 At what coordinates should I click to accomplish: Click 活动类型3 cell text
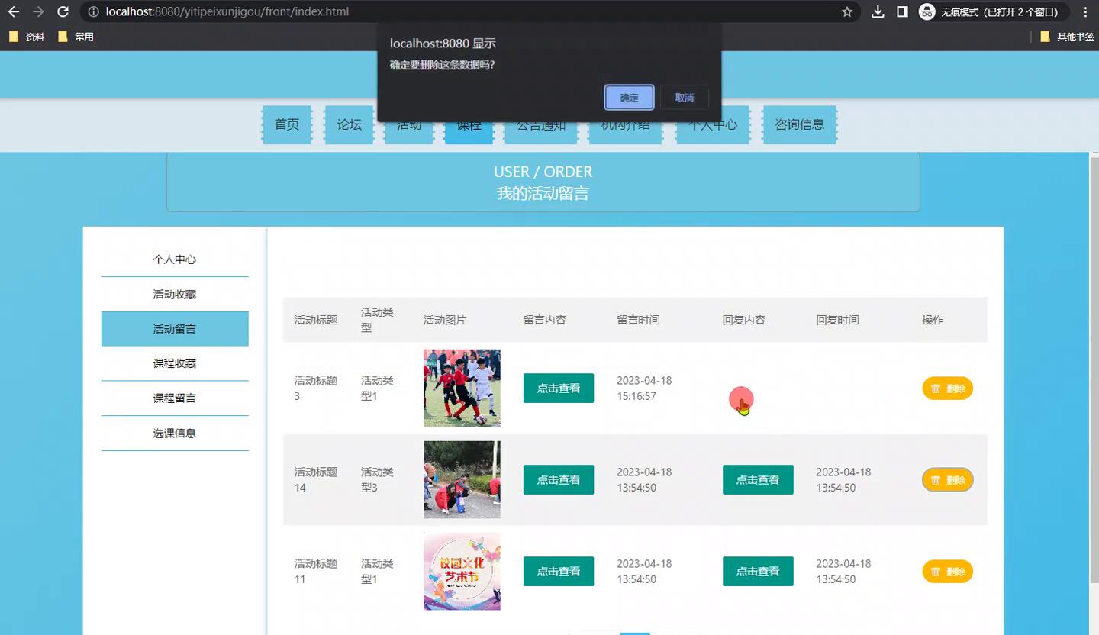click(x=377, y=480)
